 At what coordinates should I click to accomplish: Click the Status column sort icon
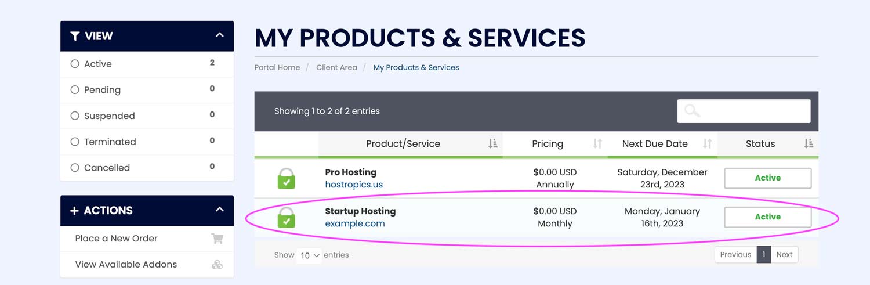(809, 144)
